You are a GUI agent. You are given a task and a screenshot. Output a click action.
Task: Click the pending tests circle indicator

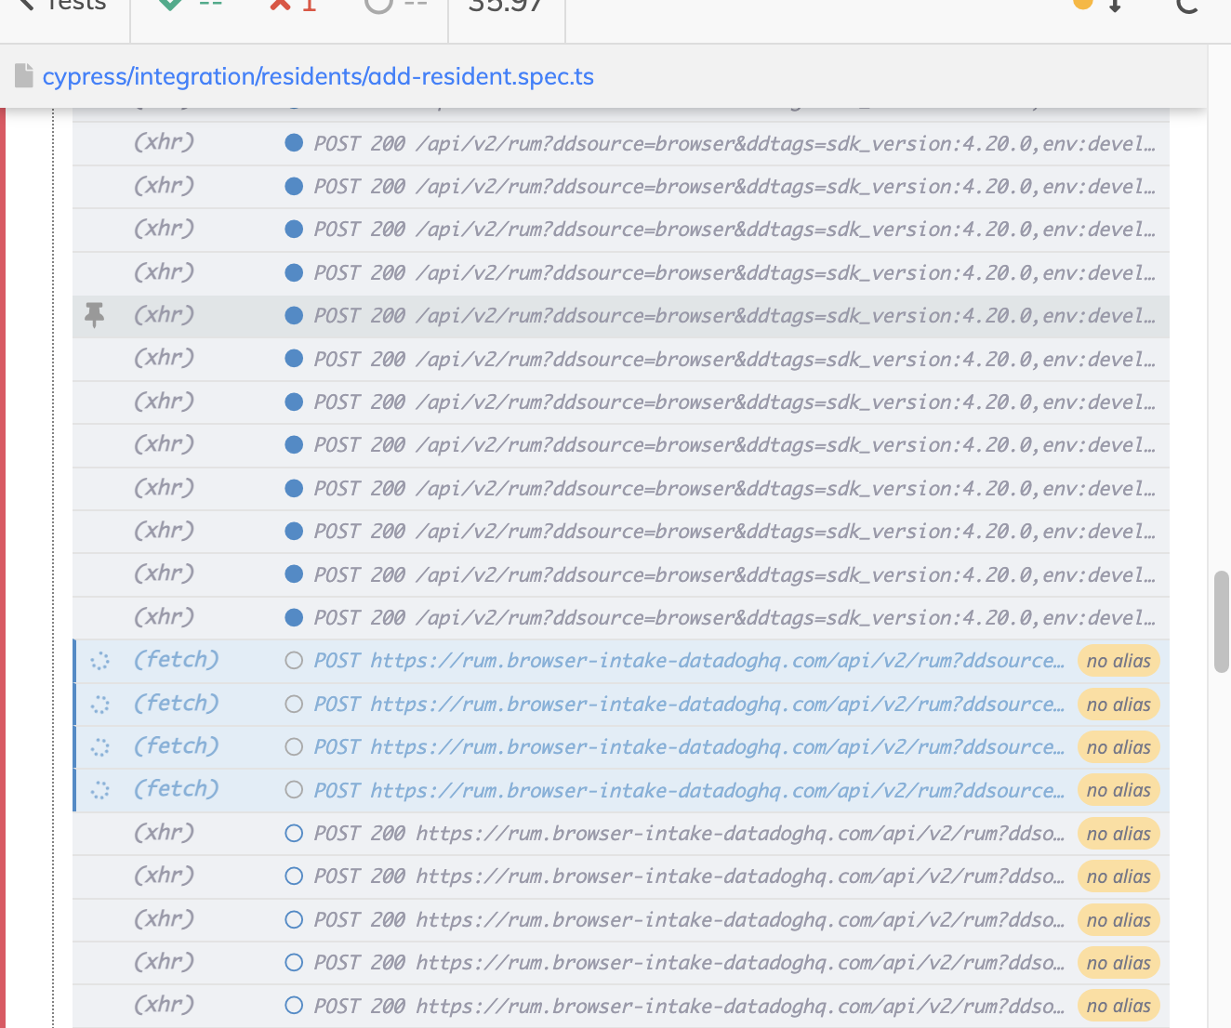pos(397,5)
